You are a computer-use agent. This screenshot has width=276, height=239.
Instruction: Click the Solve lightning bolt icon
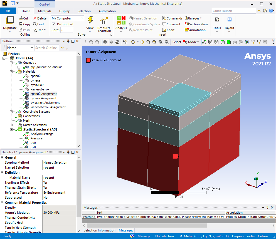click(x=90, y=20)
